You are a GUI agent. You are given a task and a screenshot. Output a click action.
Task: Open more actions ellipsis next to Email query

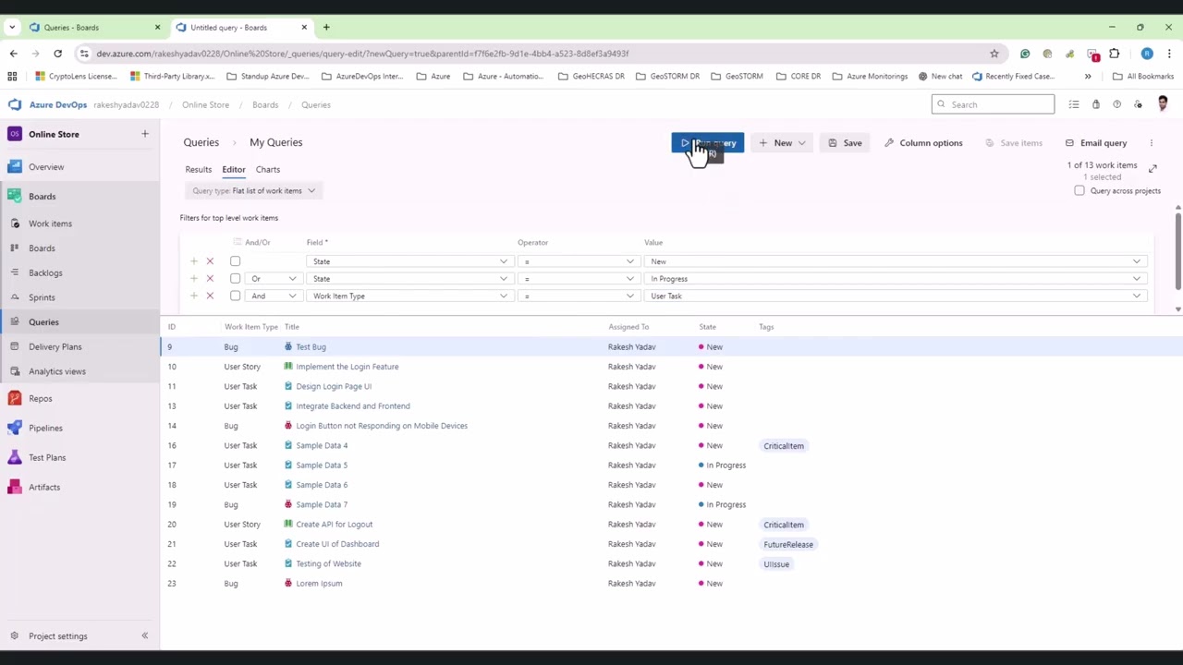pyautogui.click(x=1151, y=143)
